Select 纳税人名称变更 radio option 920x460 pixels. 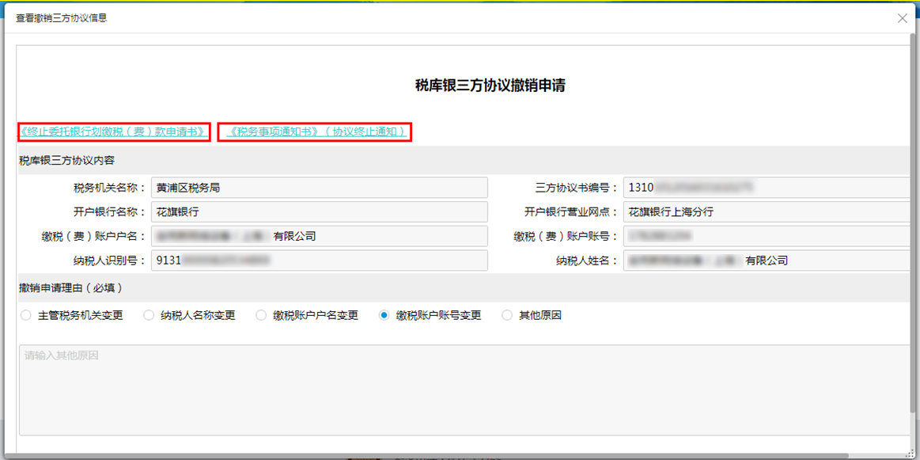[x=149, y=315]
